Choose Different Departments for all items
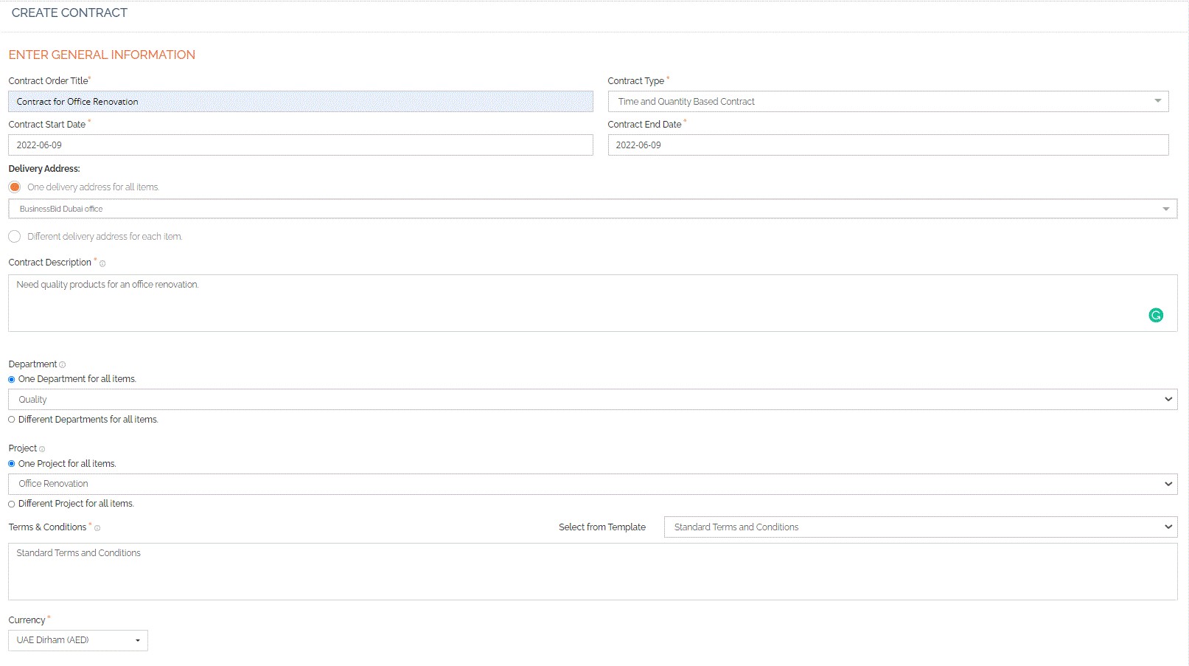This screenshot has width=1189, height=666. (x=12, y=420)
